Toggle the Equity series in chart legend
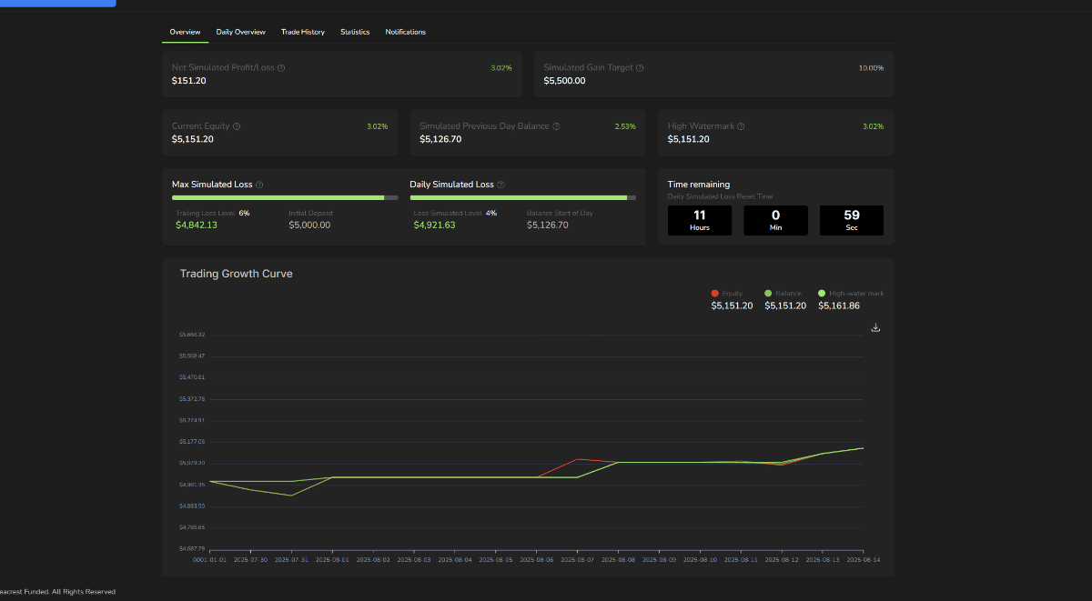The height and width of the screenshot is (601, 1092). click(x=727, y=294)
